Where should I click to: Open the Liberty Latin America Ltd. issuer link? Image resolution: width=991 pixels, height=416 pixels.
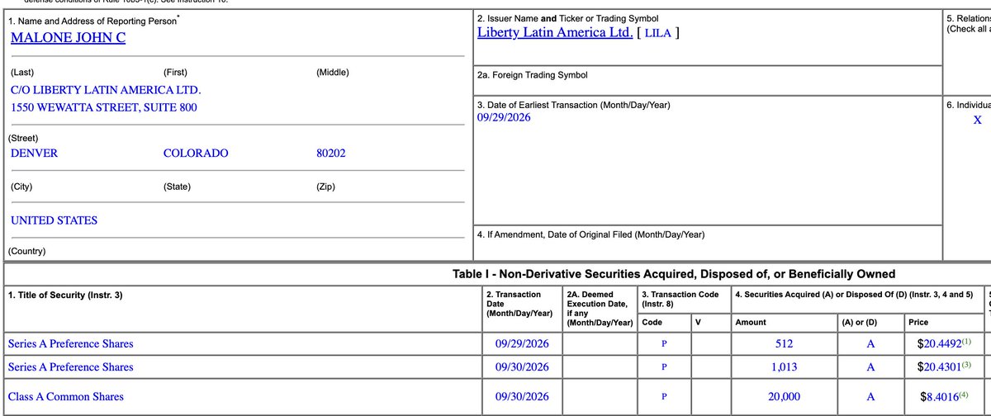pyautogui.click(x=555, y=33)
